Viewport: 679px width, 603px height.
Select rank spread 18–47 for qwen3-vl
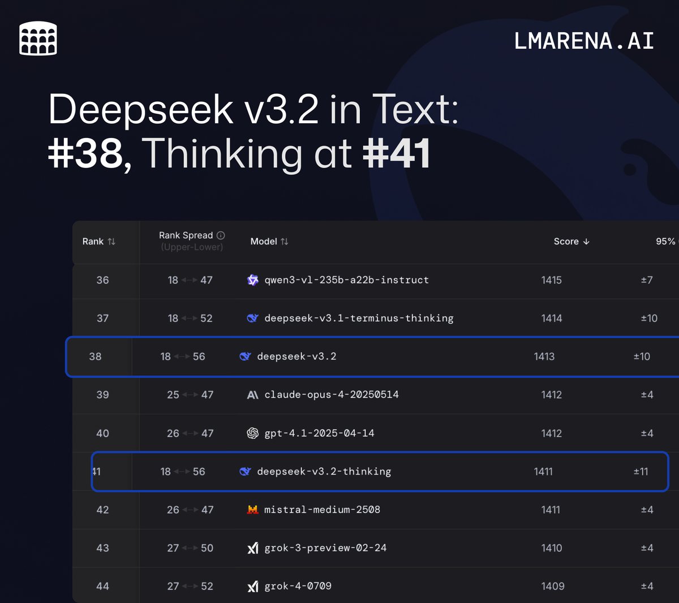[x=190, y=280]
